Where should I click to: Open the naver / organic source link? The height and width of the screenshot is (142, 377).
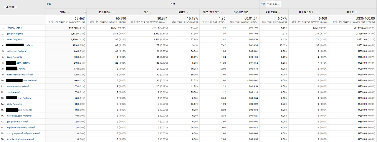point(14,39)
